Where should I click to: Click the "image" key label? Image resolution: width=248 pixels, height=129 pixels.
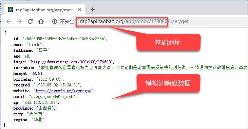coord(19,62)
